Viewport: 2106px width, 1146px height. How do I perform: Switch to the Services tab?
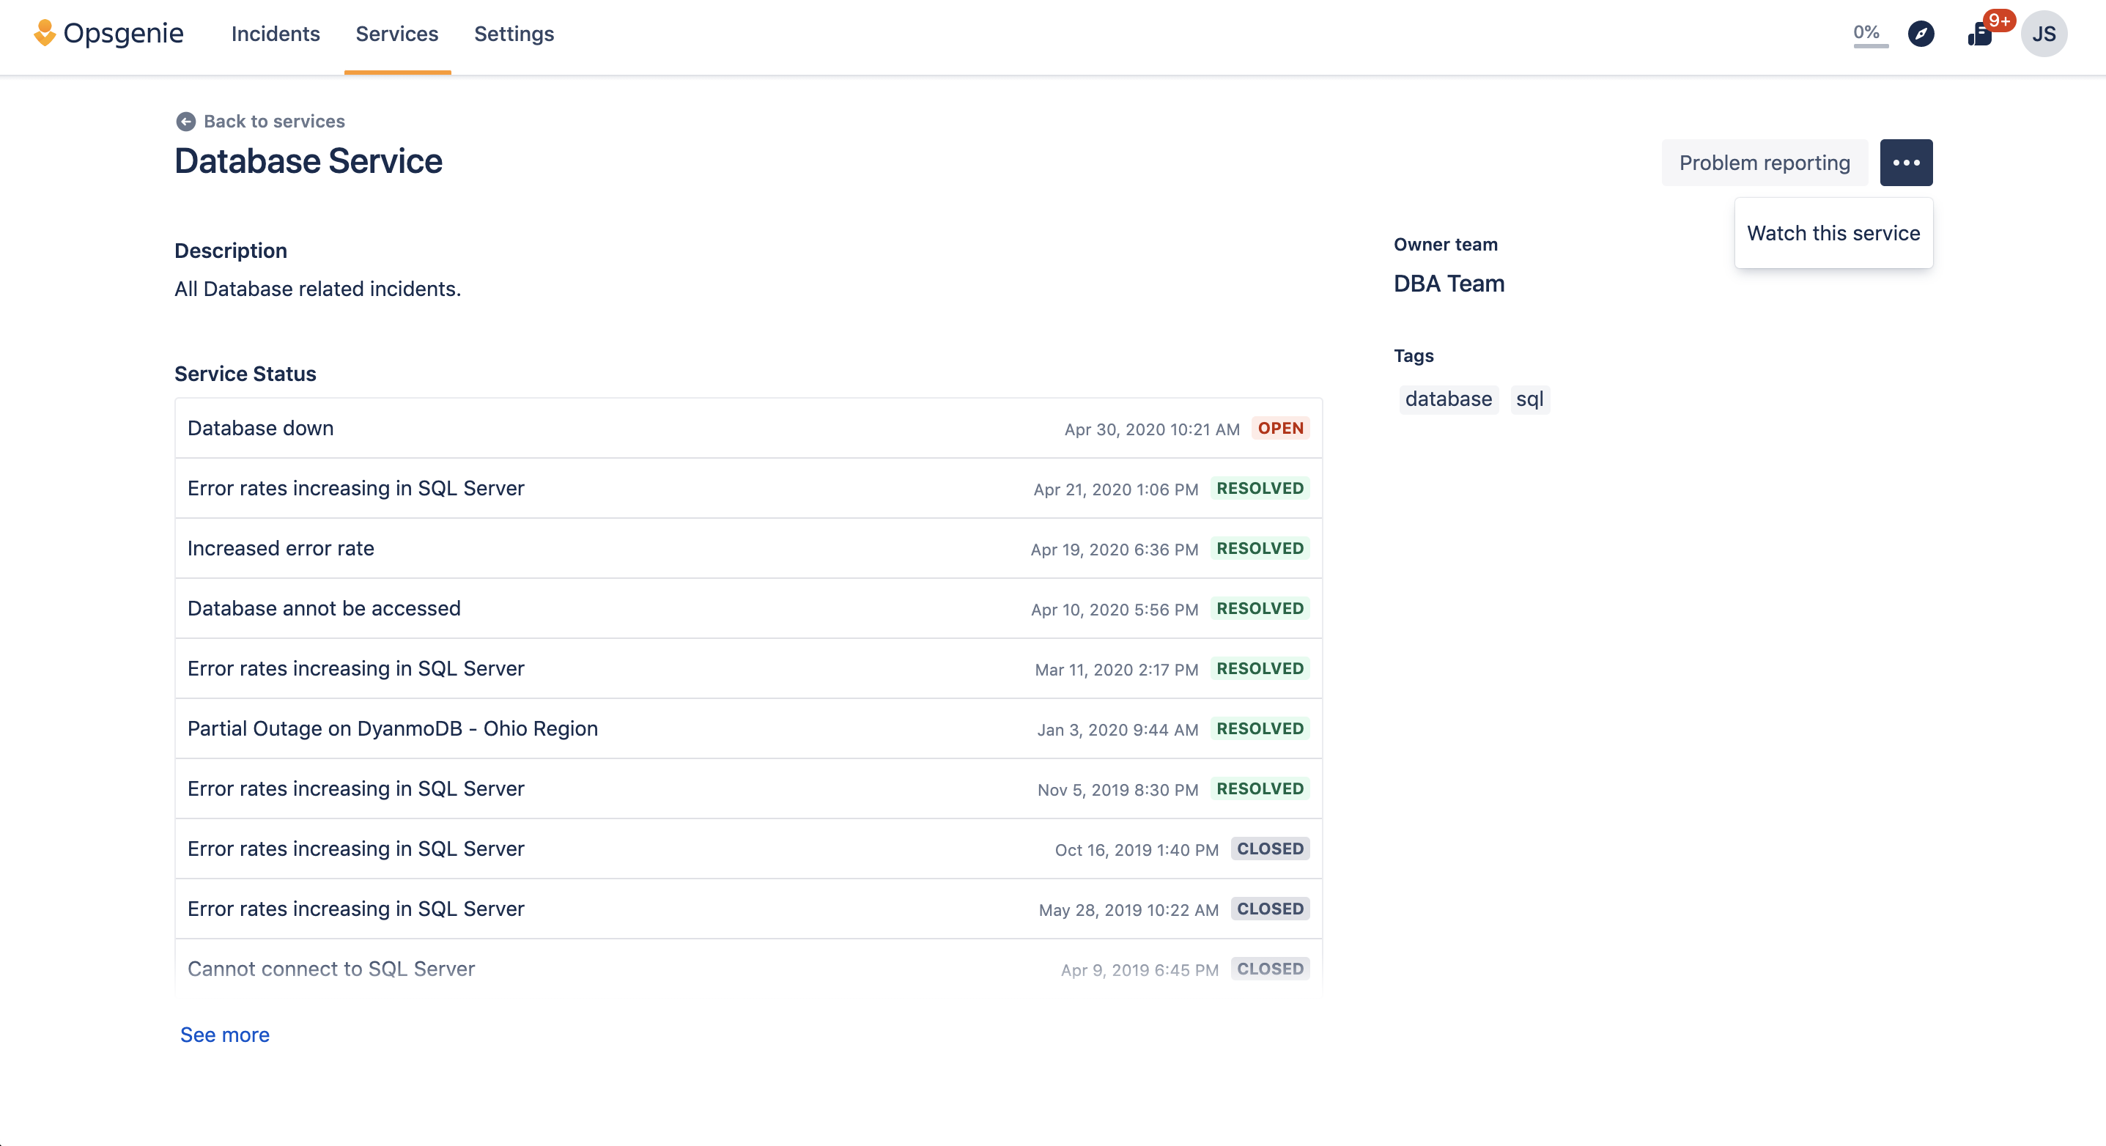(396, 34)
